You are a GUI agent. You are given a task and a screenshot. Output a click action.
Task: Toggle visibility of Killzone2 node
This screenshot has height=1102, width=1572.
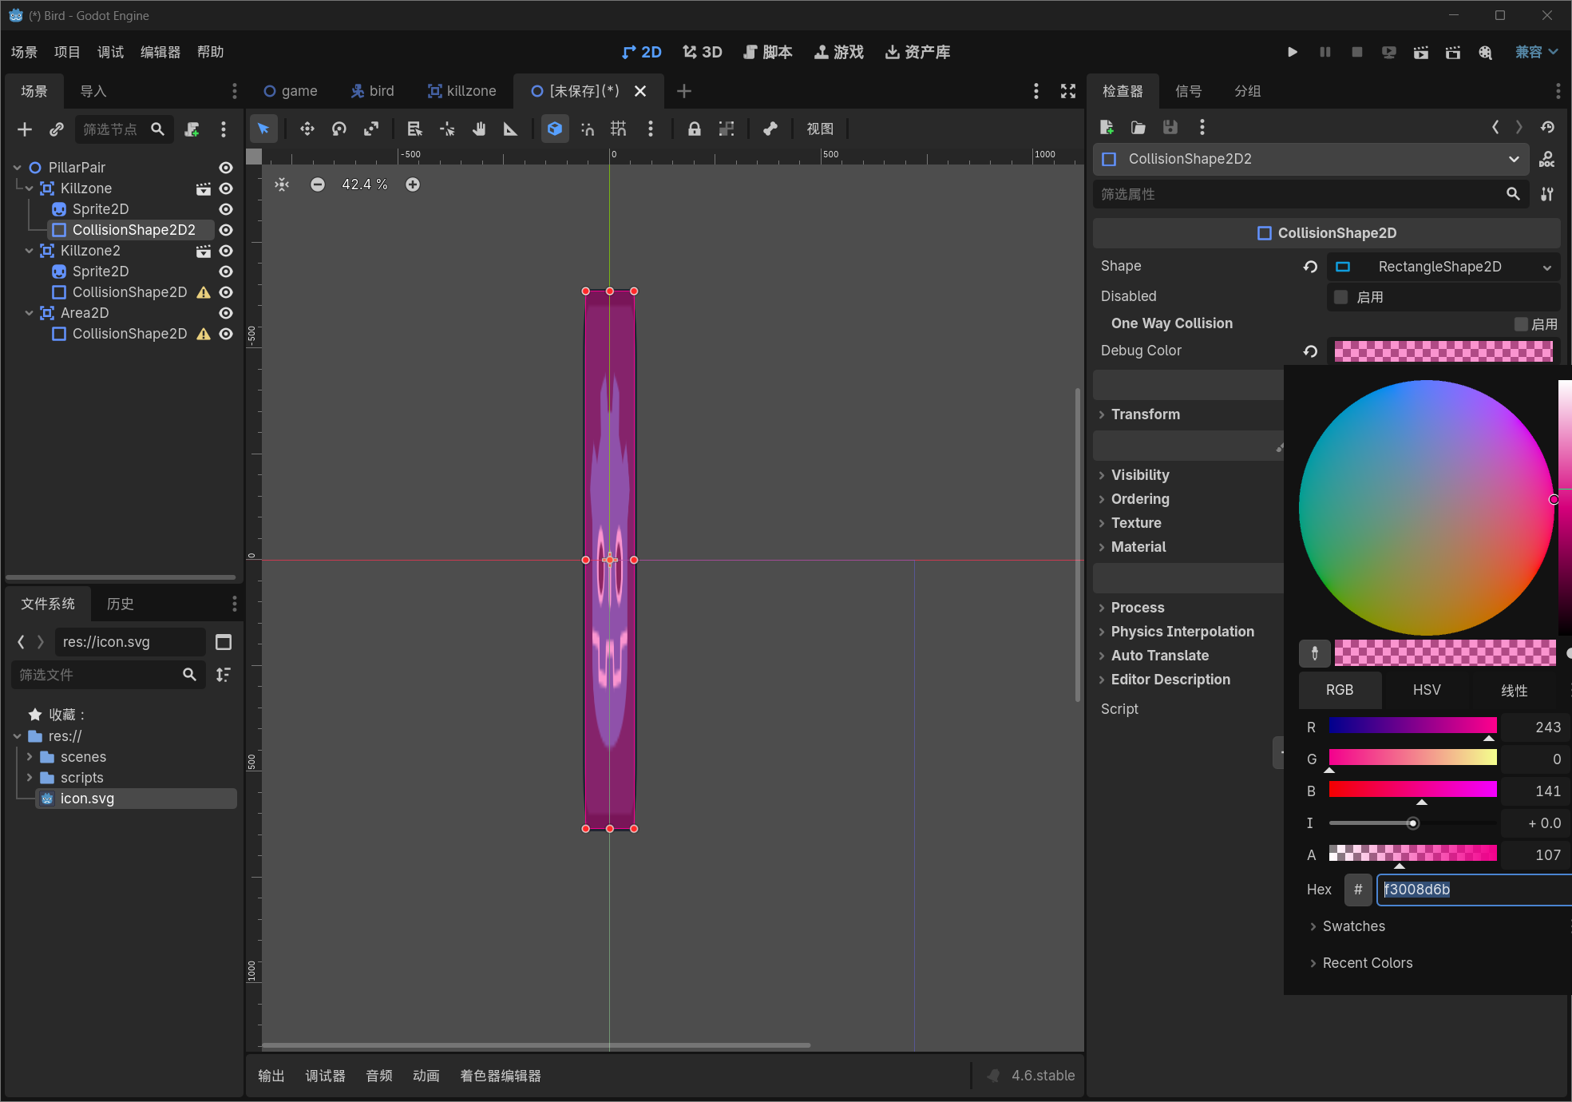tap(226, 251)
